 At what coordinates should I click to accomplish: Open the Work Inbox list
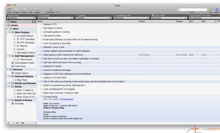[x=20, y=66]
